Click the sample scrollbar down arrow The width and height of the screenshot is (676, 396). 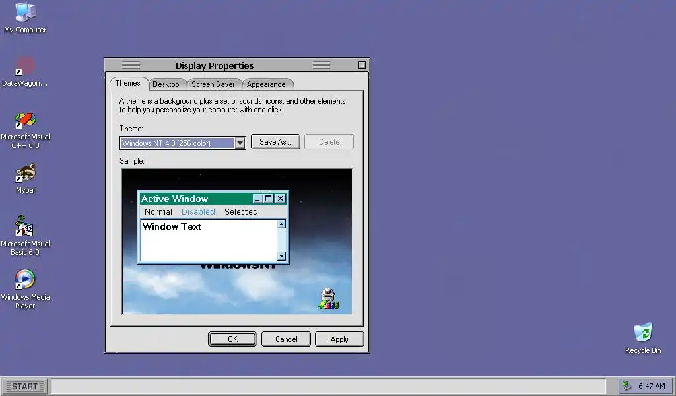[x=281, y=256]
